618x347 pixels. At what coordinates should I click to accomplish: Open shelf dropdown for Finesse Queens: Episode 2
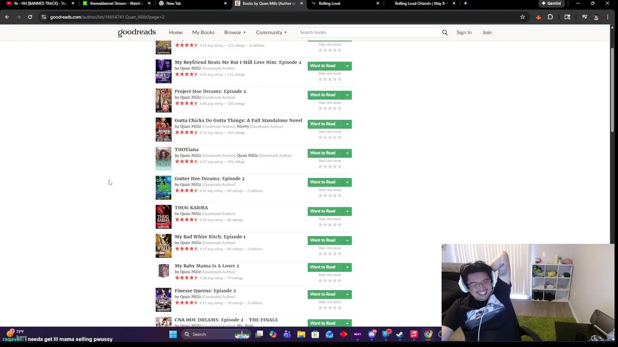(x=347, y=294)
